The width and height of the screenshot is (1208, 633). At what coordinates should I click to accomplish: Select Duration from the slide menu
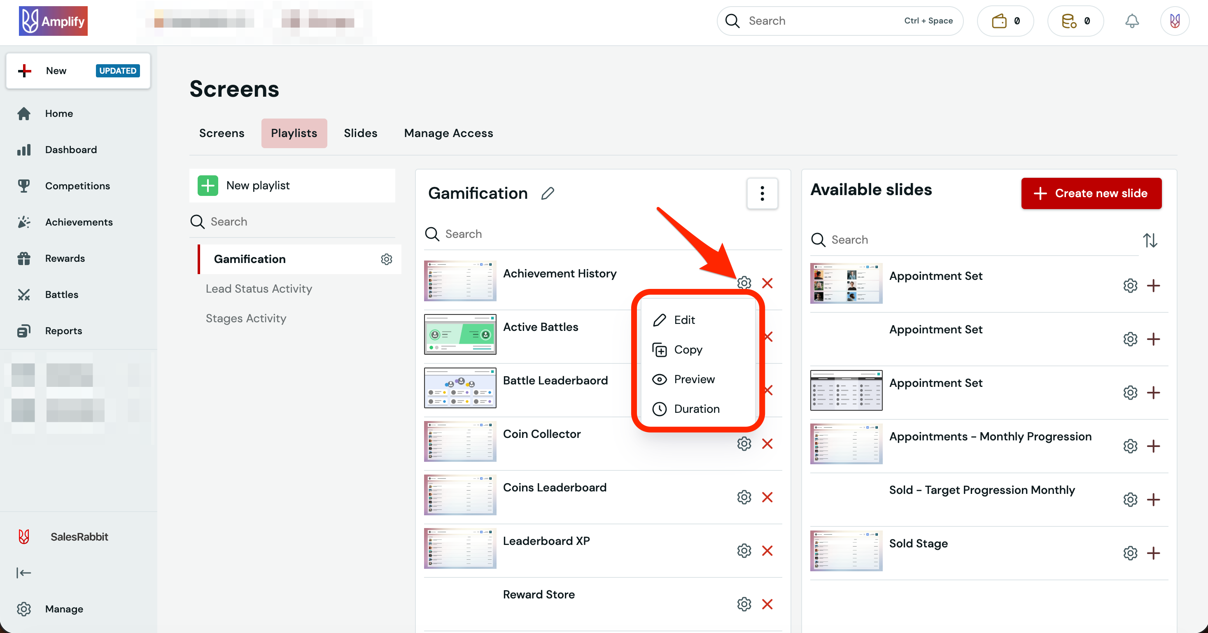[696, 409]
